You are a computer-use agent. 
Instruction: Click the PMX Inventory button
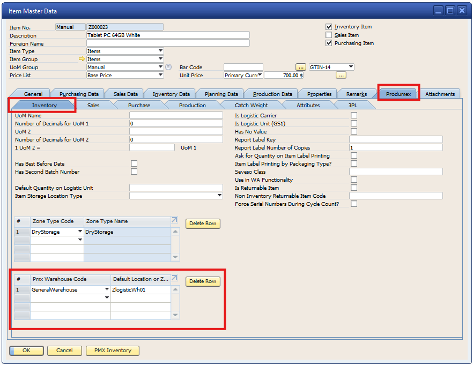coord(113,351)
